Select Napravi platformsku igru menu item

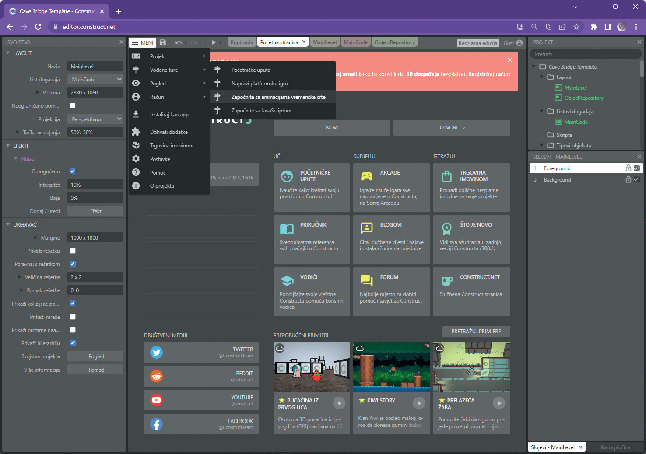pos(273,83)
